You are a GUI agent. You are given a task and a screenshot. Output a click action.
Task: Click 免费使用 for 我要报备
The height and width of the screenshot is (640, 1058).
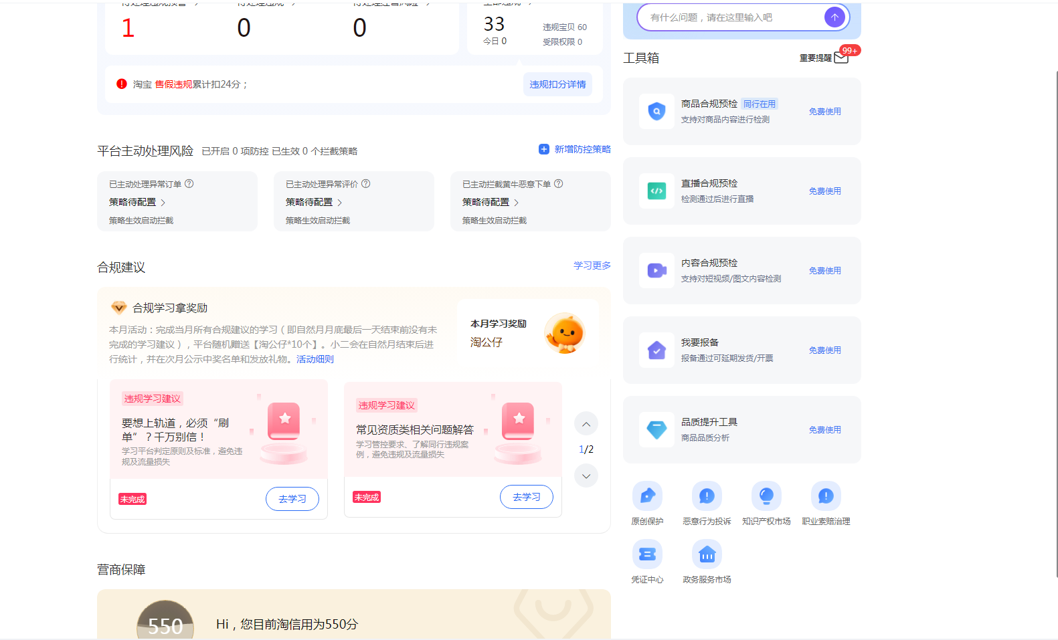(x=825, y=350)
